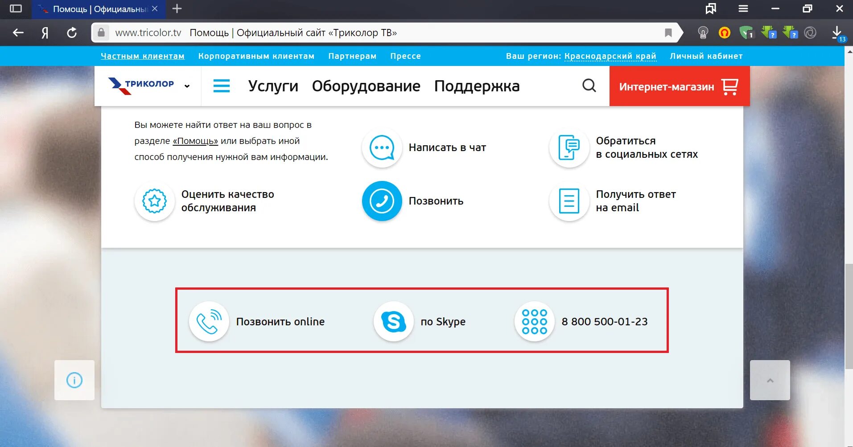Change region Краснодарский край
The image size is (853, 447).
[610, 56]
